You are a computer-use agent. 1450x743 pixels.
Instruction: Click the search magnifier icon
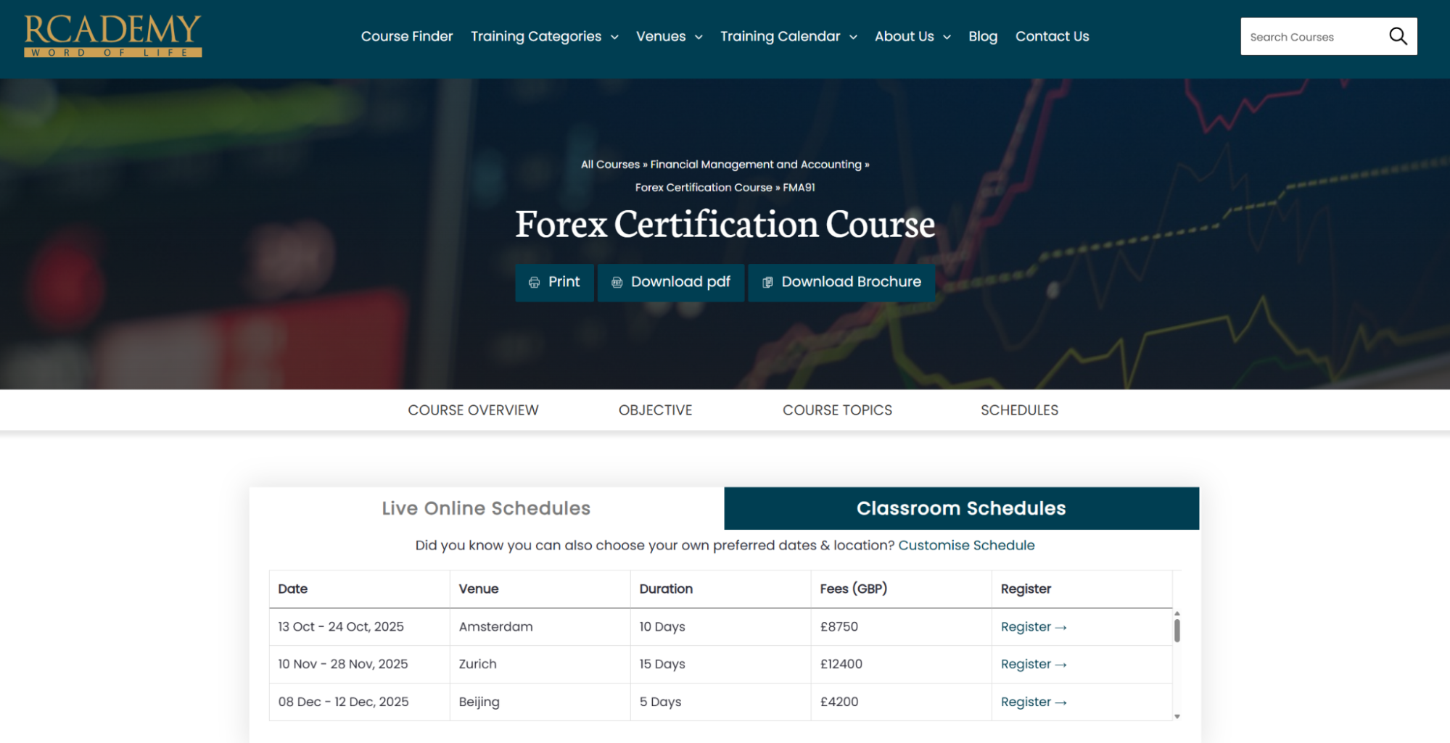pyautogui.click(x=1398, y=36)
